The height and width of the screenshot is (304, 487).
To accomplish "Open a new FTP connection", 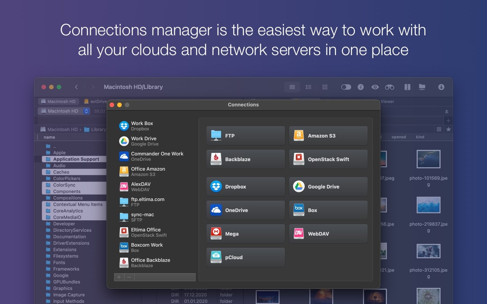I will (x=245, y=136).
